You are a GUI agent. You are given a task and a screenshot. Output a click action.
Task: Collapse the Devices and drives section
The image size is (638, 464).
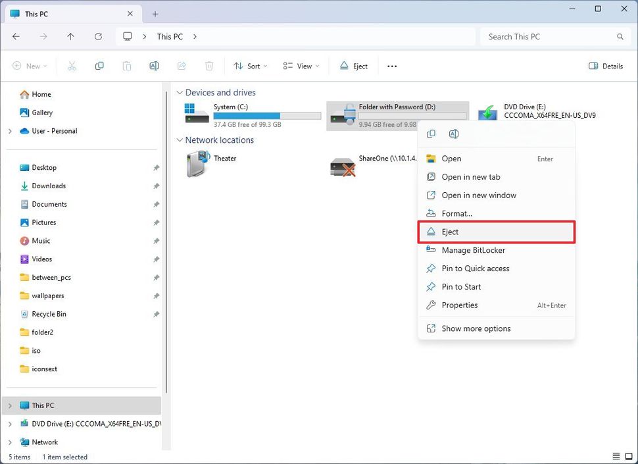180,92
